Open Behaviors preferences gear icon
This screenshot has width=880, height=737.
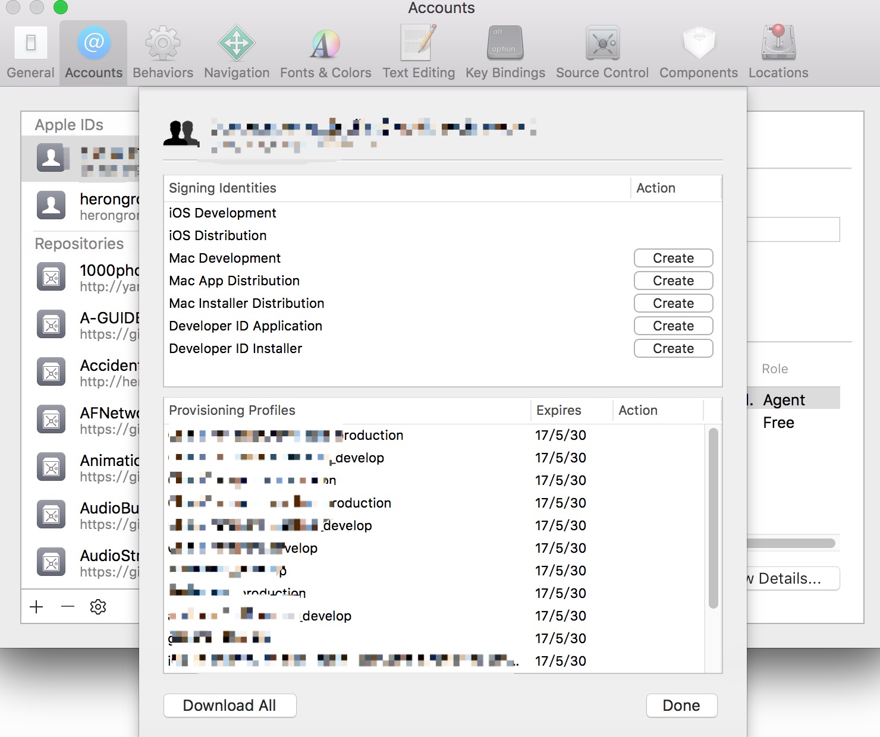[x=163, y=43]
